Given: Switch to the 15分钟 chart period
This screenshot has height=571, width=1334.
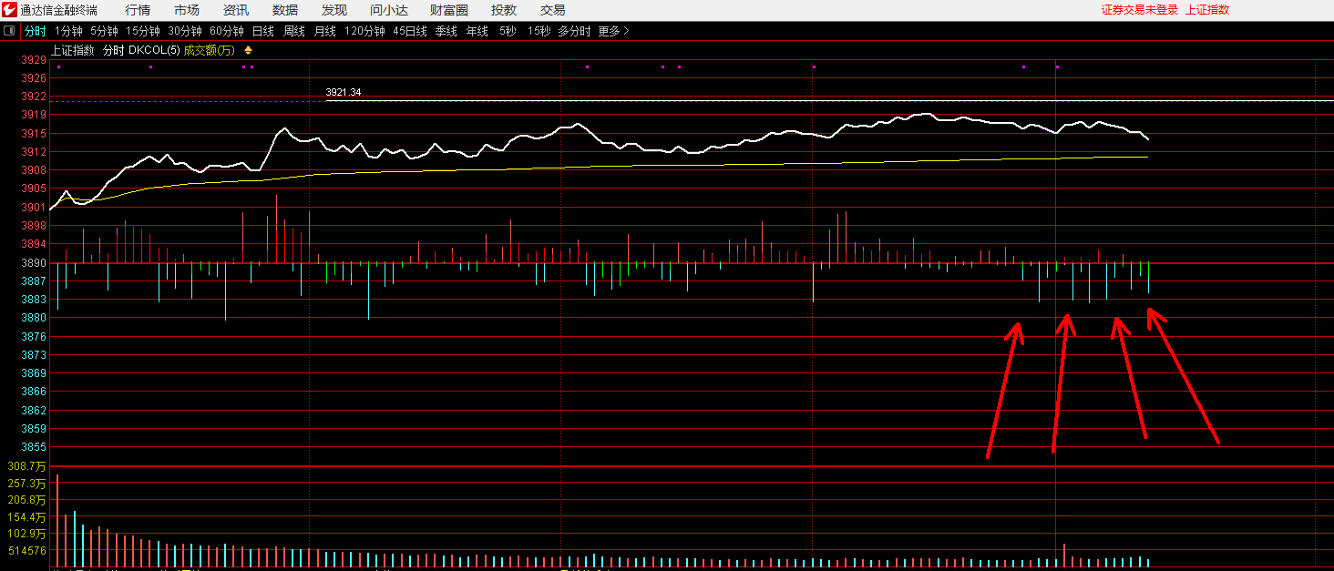Looking at the screenshot, I should click(142, 31).
